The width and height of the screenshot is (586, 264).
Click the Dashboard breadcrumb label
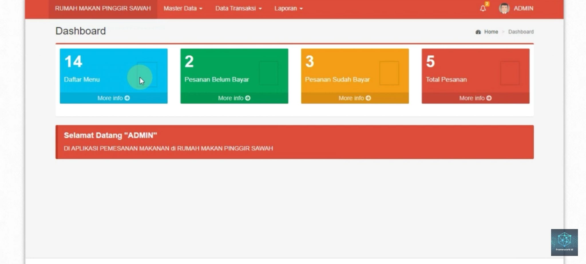tap(521, 32)
